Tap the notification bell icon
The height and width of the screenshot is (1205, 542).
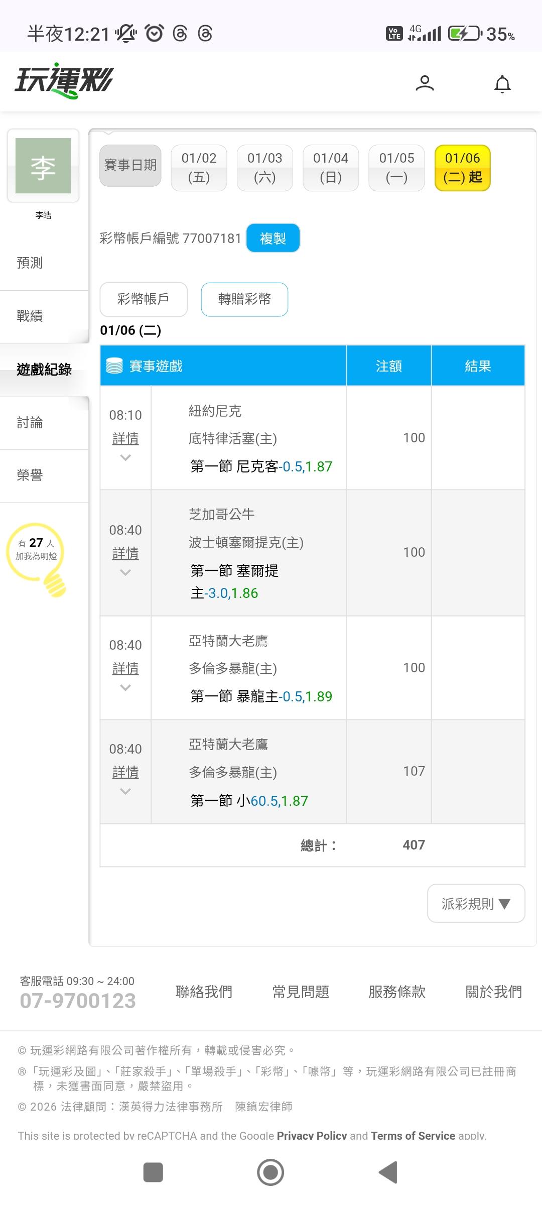click(502, 84)
